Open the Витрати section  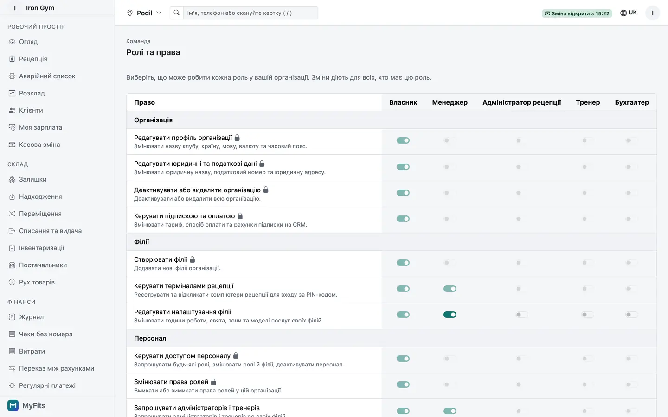(x=58, y=351)
